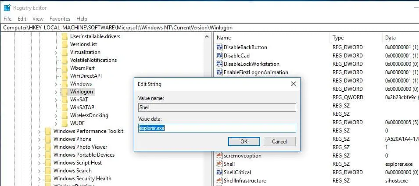Select the DisableCad value icon
The height and width of the screenshot is (186, 419).
(x=219, y=56)
